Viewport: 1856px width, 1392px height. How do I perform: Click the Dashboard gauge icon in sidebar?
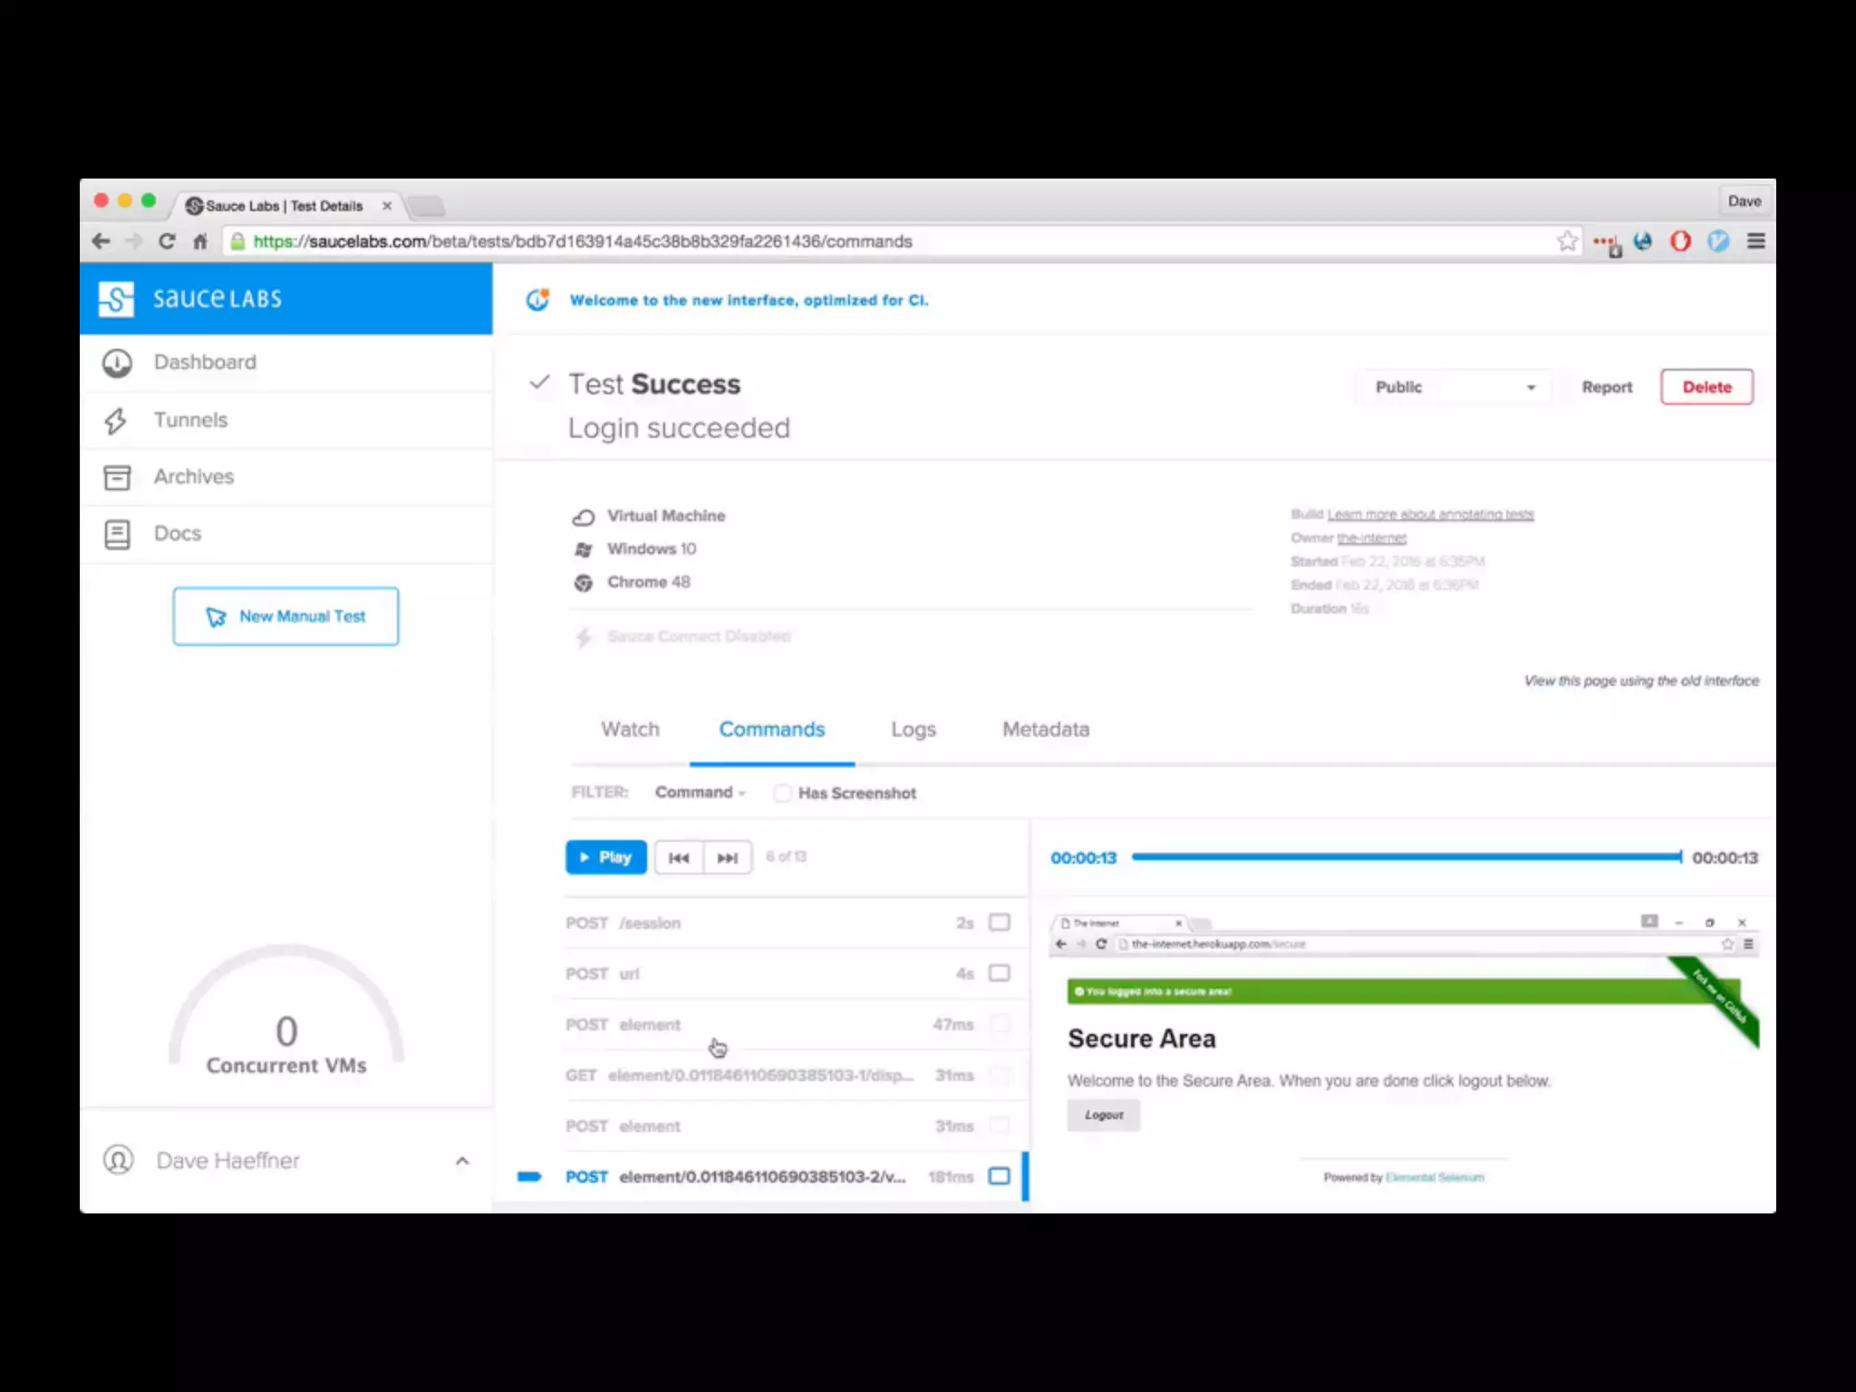(117, 362)
